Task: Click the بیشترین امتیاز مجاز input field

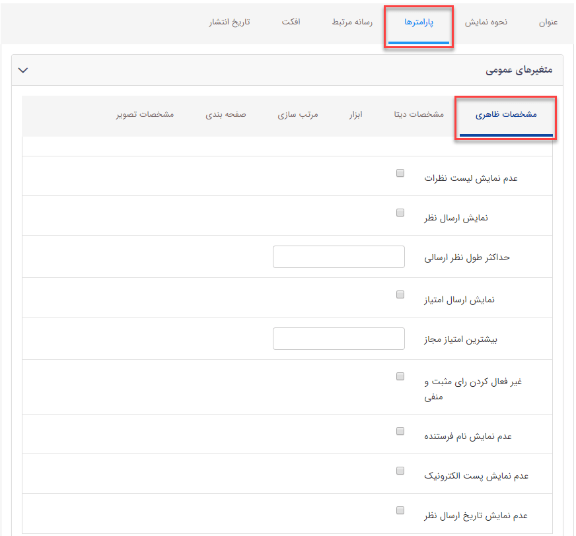Action: point(338,338)
